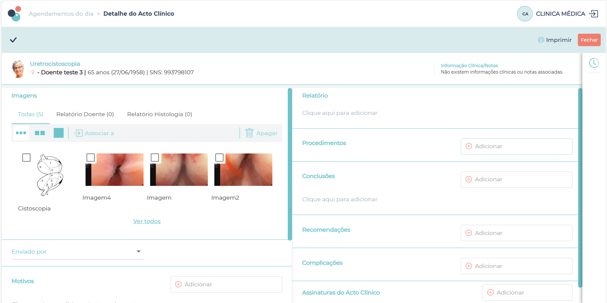Check the Imagem2 thumbnail checkbox
This screenshot has width=607, height=303.
click(x=220, y=158)
